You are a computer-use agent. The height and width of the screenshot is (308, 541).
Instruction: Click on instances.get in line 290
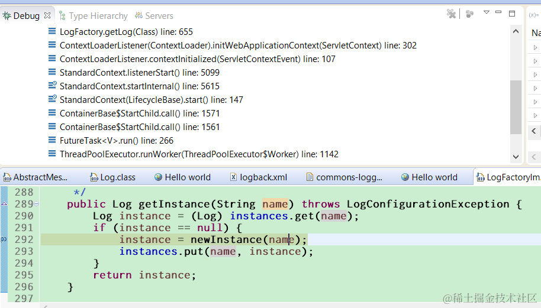272,216
